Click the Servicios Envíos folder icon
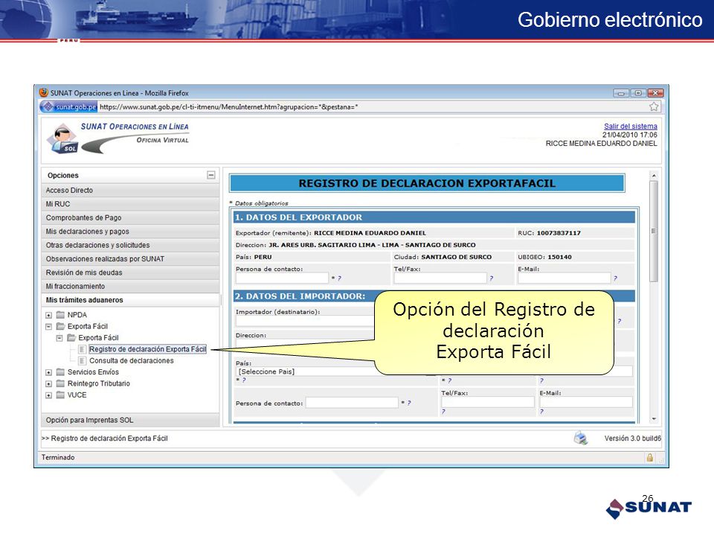The height and width of the screenshot is (536, 714). 60,372
